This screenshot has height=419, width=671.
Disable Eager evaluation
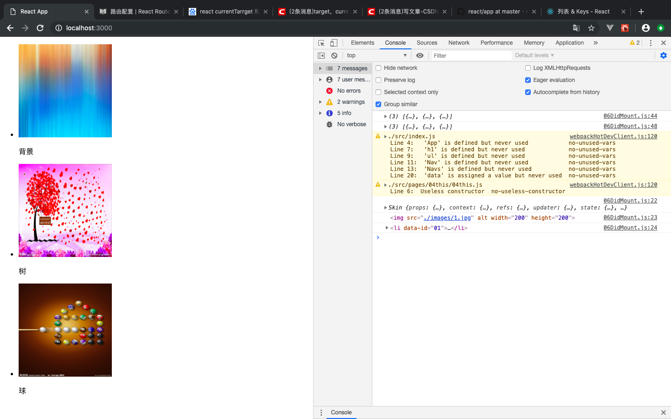tap(527, 80)
